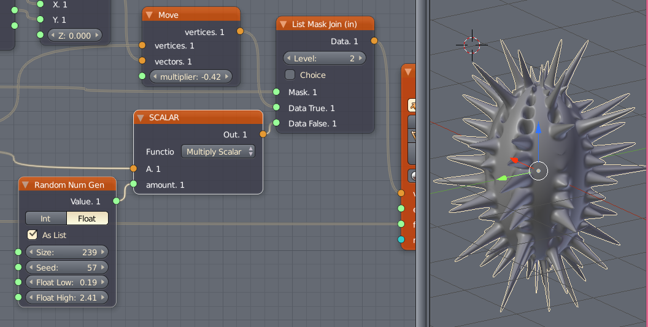The image size is (648, 327).
Task: Increase Float High with its right arrow
Action: (102, 298)
